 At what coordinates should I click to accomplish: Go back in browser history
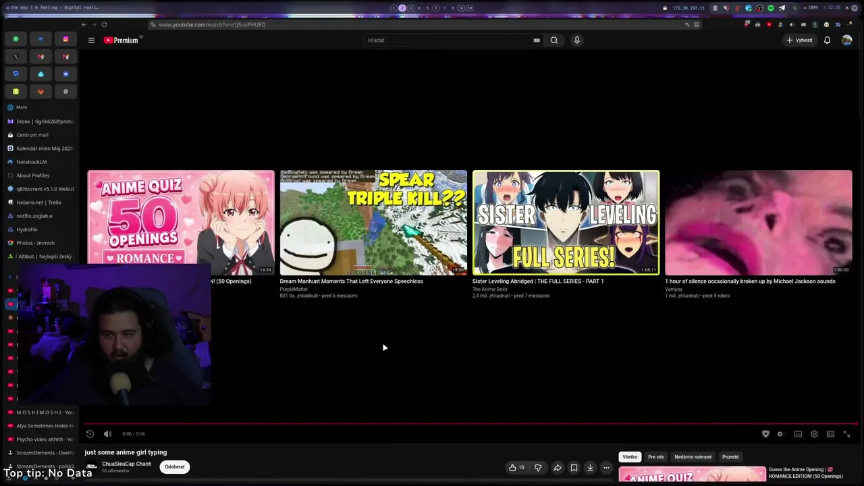pos(84,25)
